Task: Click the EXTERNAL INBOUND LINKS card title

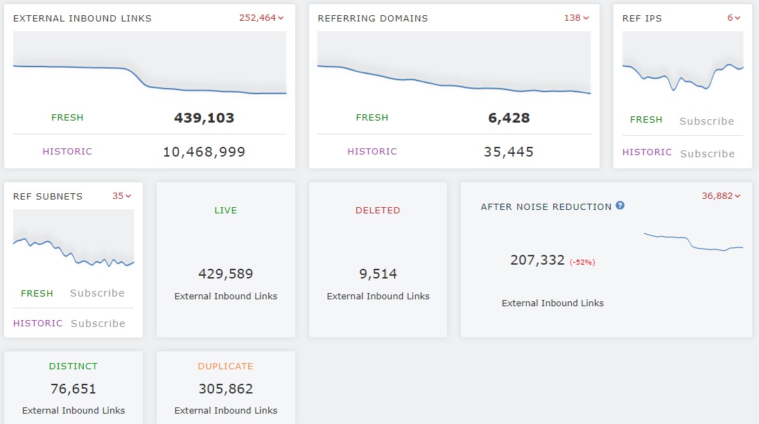Action: click(82, 19)
